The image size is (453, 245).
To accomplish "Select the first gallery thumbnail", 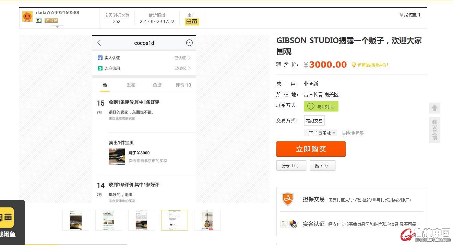I will (76, 220).
